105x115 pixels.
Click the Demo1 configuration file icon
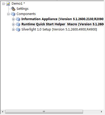pyautogui.click(x=8, y=4)
